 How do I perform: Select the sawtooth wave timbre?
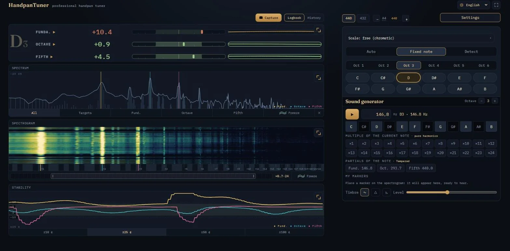click(386, 192)
